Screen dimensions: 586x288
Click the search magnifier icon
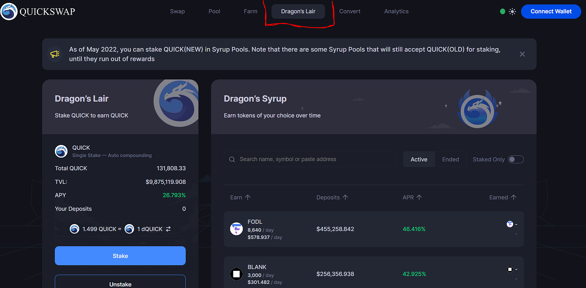[x=232, y=159]
